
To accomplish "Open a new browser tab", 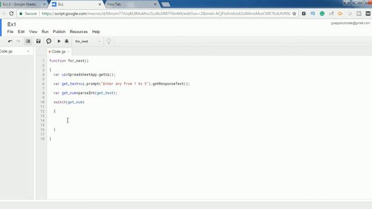I will pos(166,5).
